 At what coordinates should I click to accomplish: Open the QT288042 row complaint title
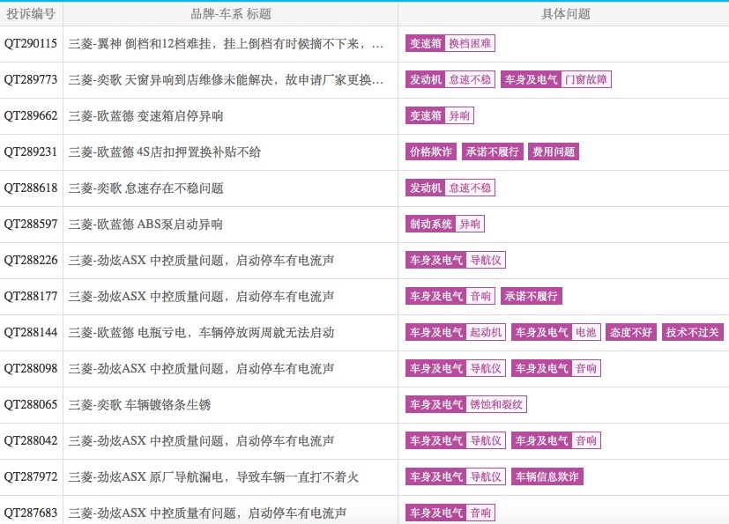[x=201, y=440]
